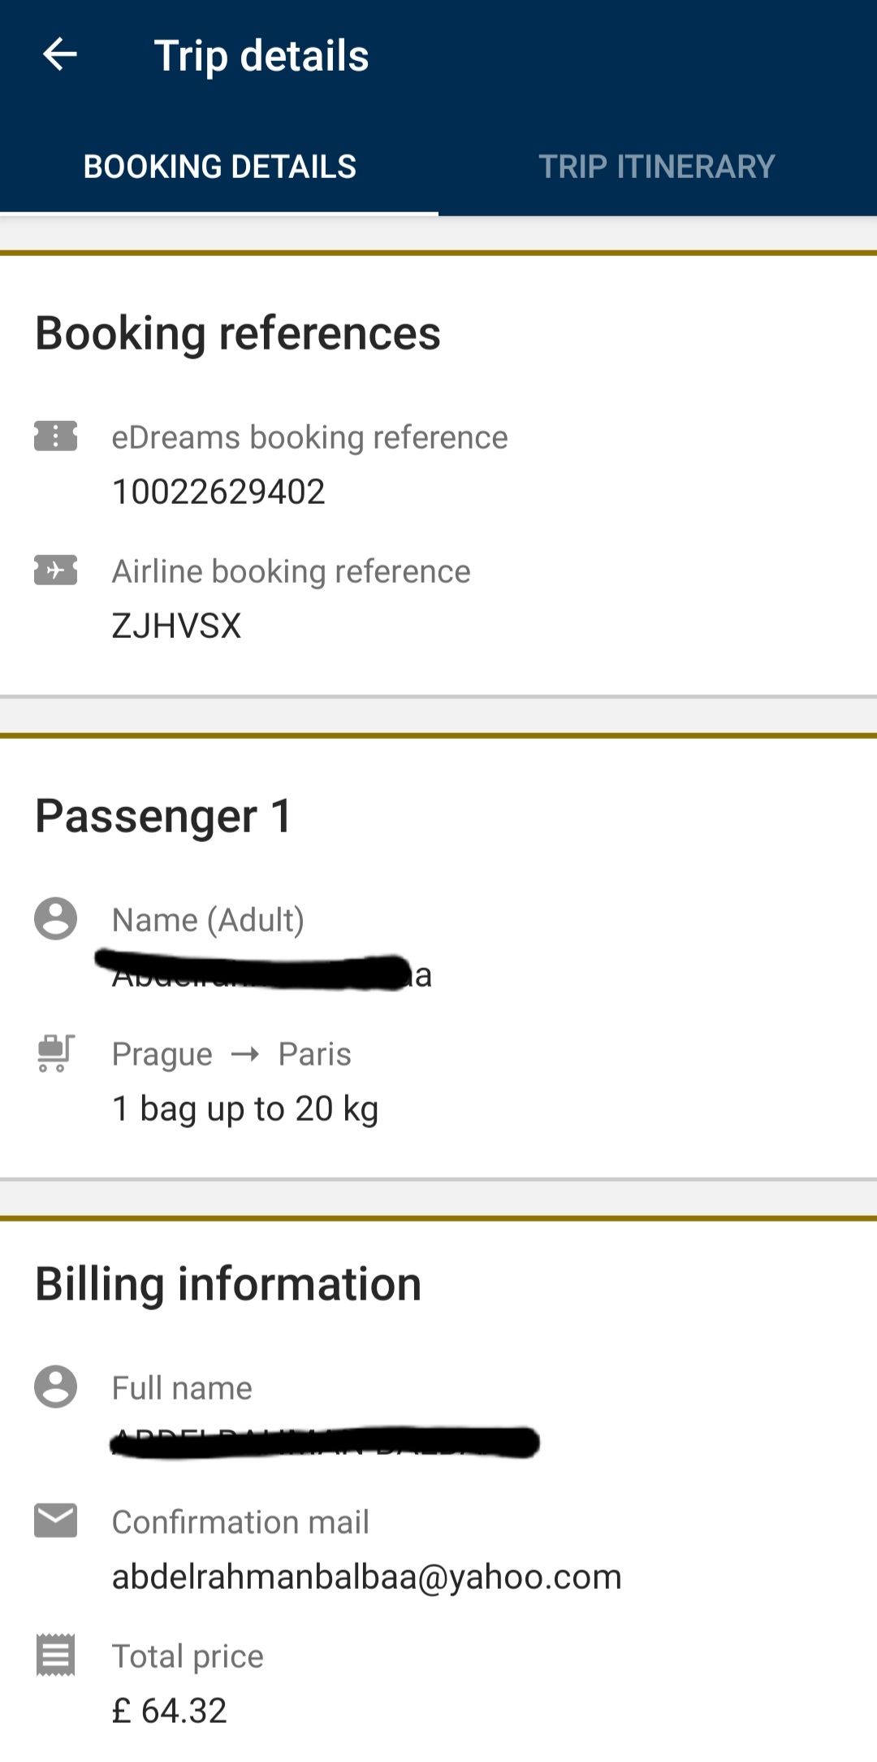Tap the Prague to Paris route label
Viewport: 877px width, 1762px height.
231,1054
